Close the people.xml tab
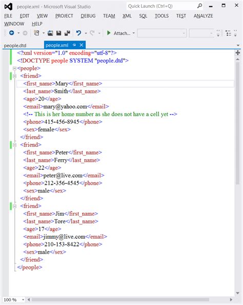The image size is (243, 305). [x=82, y=45]
